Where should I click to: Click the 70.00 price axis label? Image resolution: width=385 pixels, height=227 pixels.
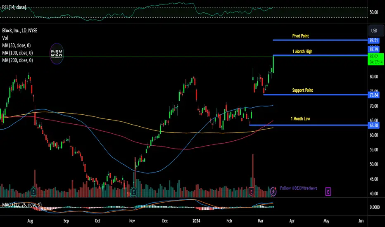374,106
